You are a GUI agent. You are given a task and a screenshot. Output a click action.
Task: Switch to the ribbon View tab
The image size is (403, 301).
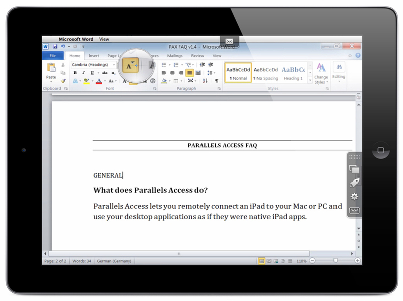pyautogui.click(x=217, y=56)
